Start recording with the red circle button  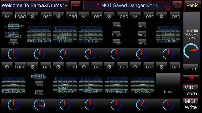coord(177,5)
